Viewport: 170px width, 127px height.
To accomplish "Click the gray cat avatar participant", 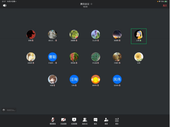I will (53, 34).
